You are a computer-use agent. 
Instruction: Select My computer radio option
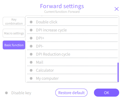[x=31, y=78]
